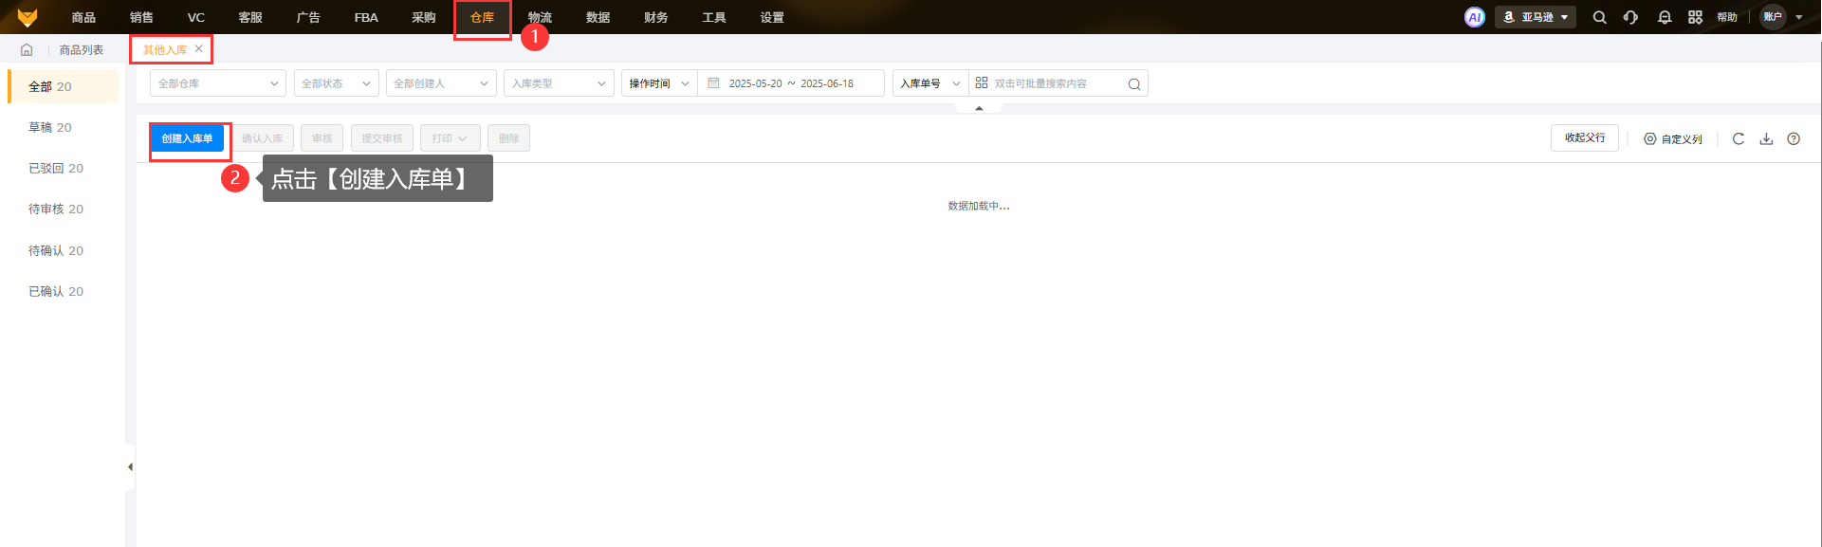The image size is (1822, 547).
Task: Click the fox logo icon
Action: point(28,17)
